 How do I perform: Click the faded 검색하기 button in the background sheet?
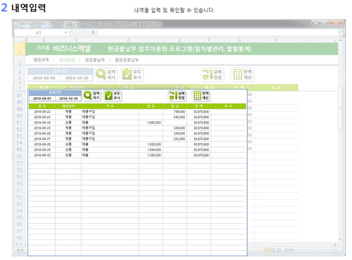click(x=106, y=74)
